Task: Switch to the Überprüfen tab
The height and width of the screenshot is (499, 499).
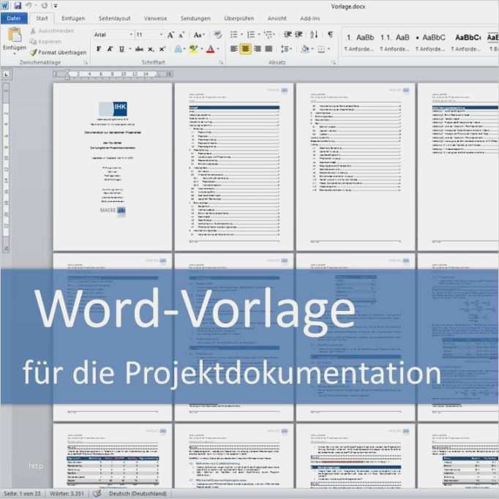Action: [x=239, y=18]
